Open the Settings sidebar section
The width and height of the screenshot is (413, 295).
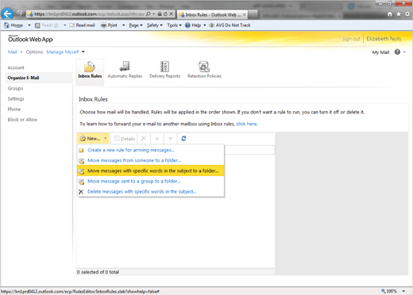click(x=16, y=99)
